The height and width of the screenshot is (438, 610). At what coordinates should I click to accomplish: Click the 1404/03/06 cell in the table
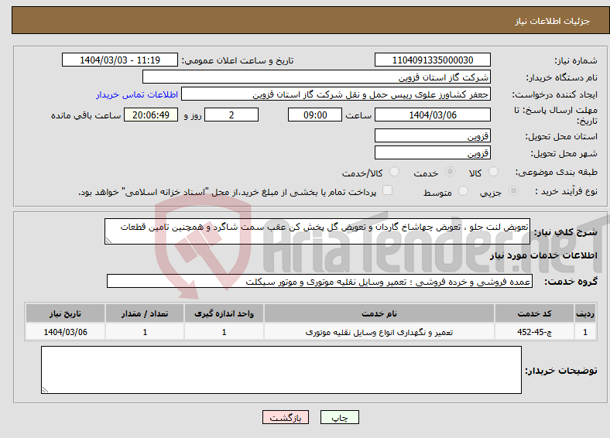[65, 332]
